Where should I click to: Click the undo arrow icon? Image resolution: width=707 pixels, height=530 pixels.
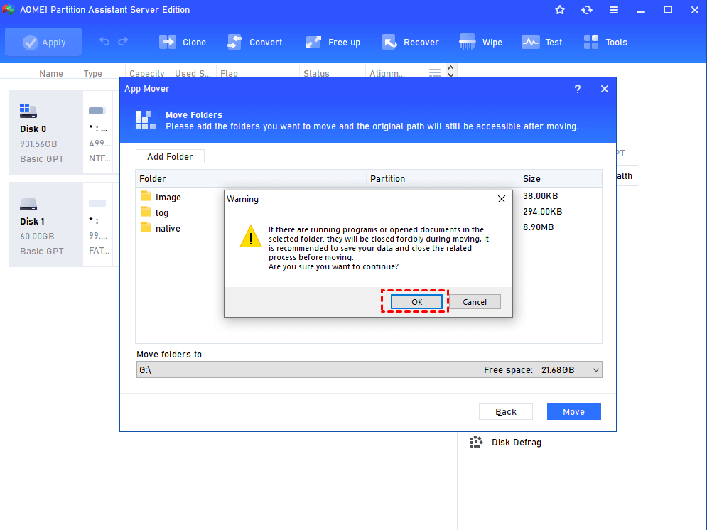[x=104, y=42]
